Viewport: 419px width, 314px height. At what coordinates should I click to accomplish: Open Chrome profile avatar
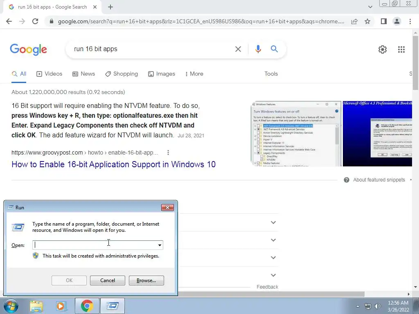[397, 21]
